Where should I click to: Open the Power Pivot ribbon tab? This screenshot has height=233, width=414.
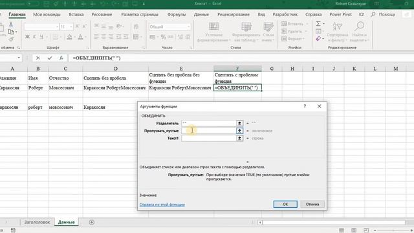click(340, 14)
